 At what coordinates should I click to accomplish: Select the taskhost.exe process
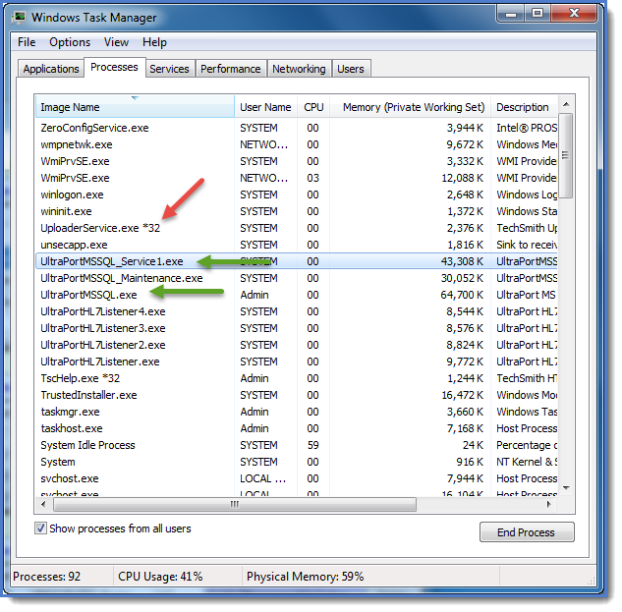point(297,428)
